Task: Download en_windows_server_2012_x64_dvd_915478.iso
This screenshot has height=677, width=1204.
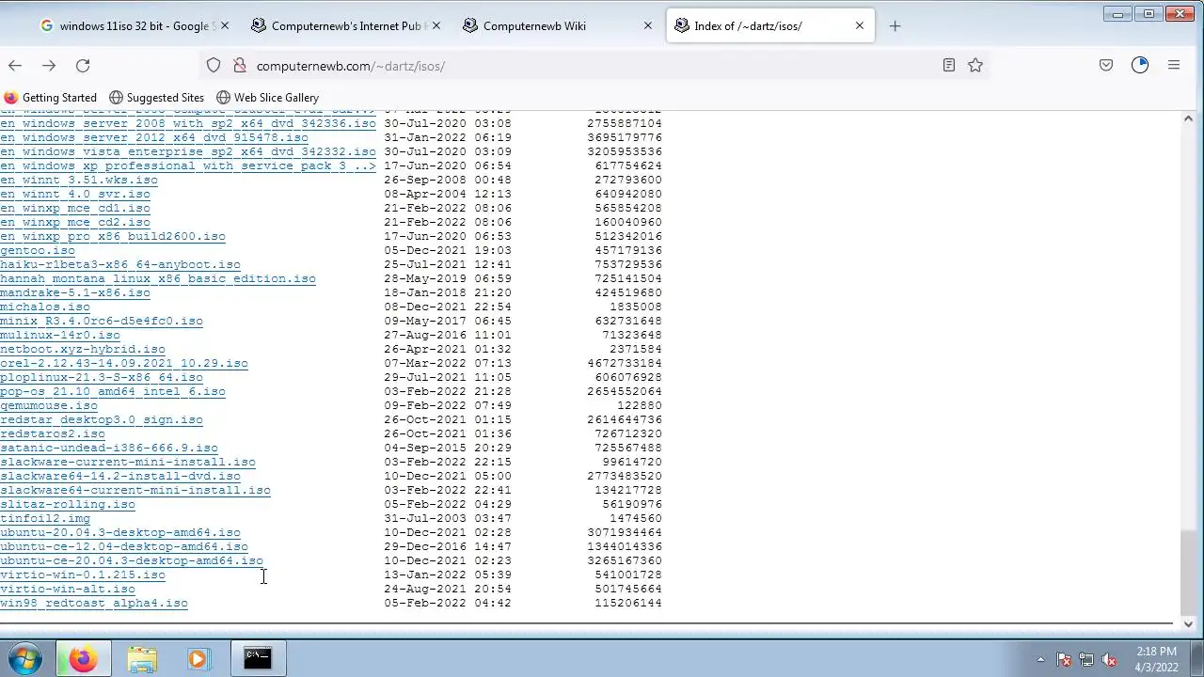Action: tap(154, 137)
